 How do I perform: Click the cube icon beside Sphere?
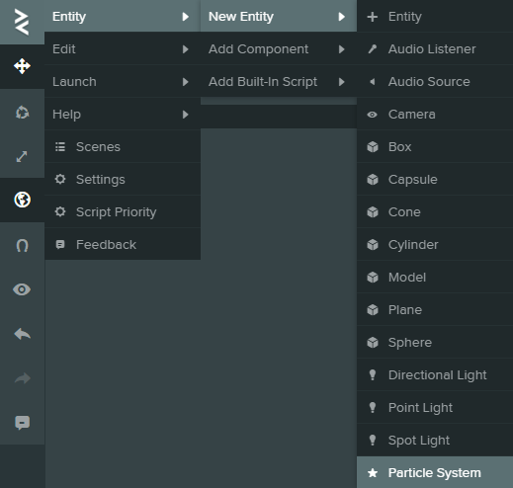pos(373,343)
